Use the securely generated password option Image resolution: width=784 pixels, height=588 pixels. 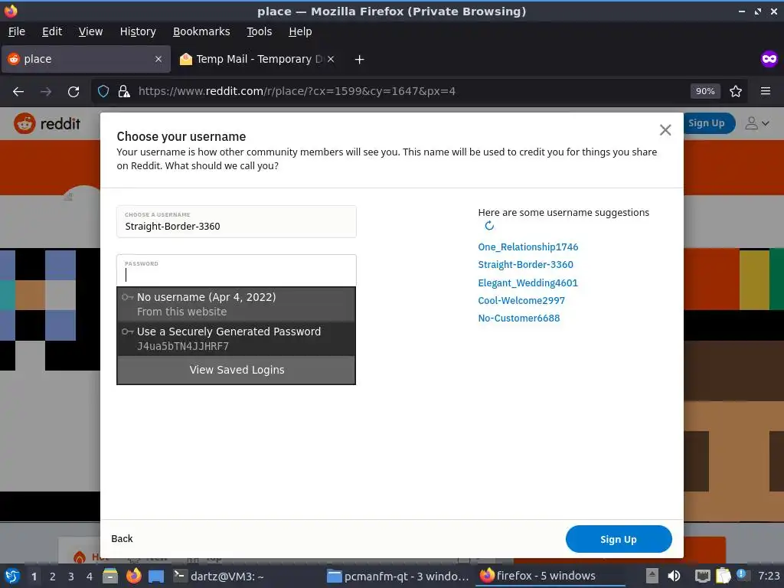click(236, 338)
